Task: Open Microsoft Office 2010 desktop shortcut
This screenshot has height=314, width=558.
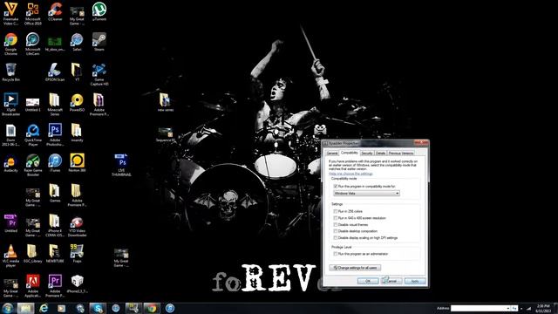Action: [x=33, y=14]
